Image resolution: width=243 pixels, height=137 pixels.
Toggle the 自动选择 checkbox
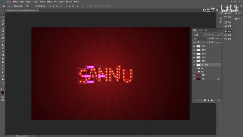point(15,6)
